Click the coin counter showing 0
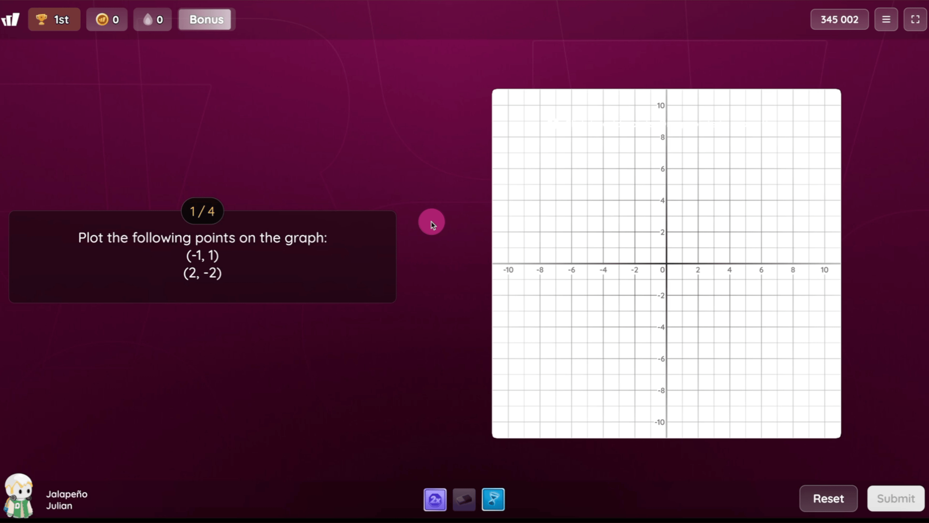The width and height of the screenshot is (929, 523). (107, 19)
